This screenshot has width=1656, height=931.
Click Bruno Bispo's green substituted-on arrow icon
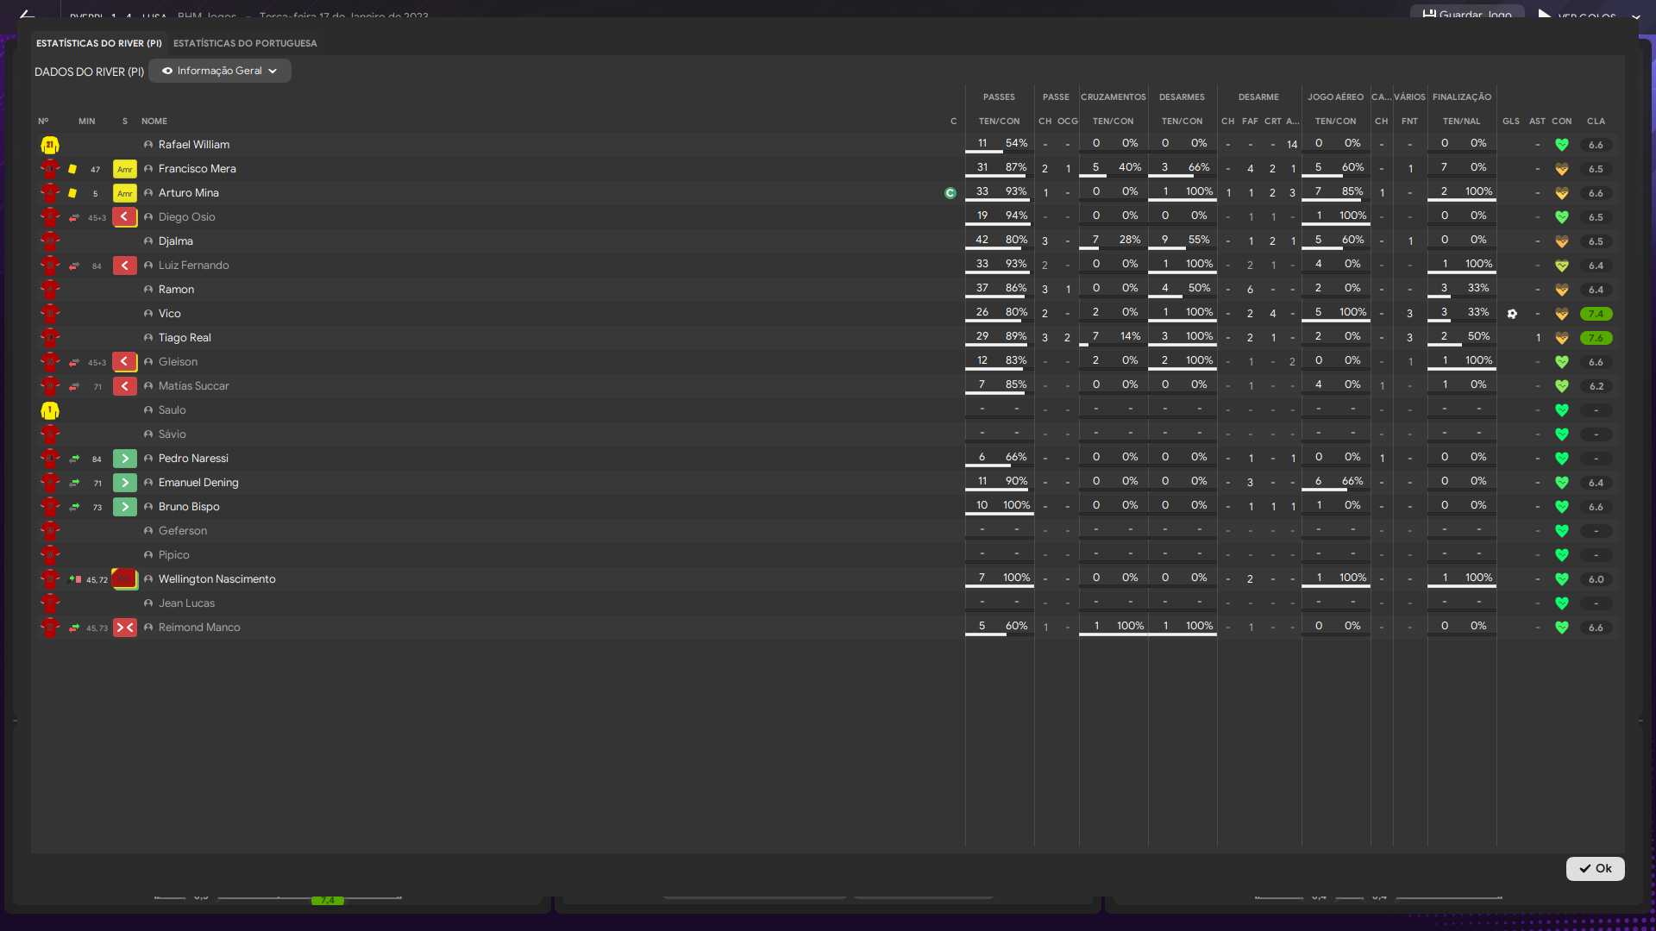coord(125,507)
